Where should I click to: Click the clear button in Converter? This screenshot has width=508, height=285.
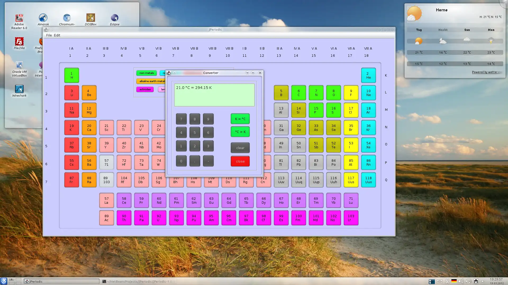pyautogui.click(x=241, y=148)
